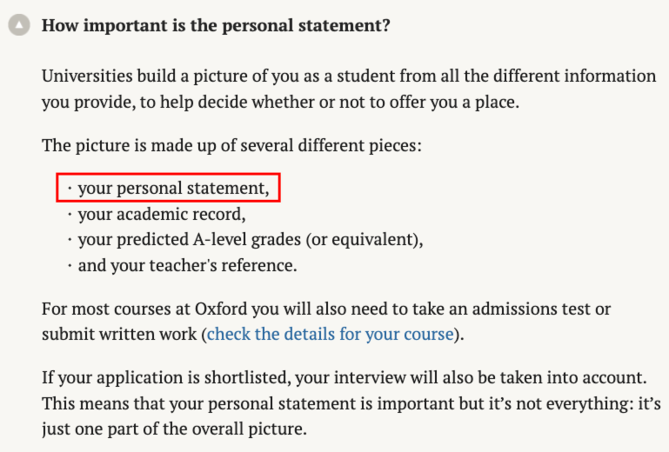The image size is (669, 452).
Task: Click the "and your teacher's reference." bullet item
Action: [x=187, y=266]
